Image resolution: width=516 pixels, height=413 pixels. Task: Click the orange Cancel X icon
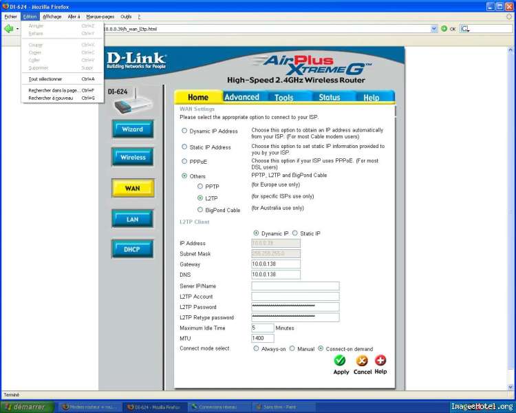click(x=362, y=361)
